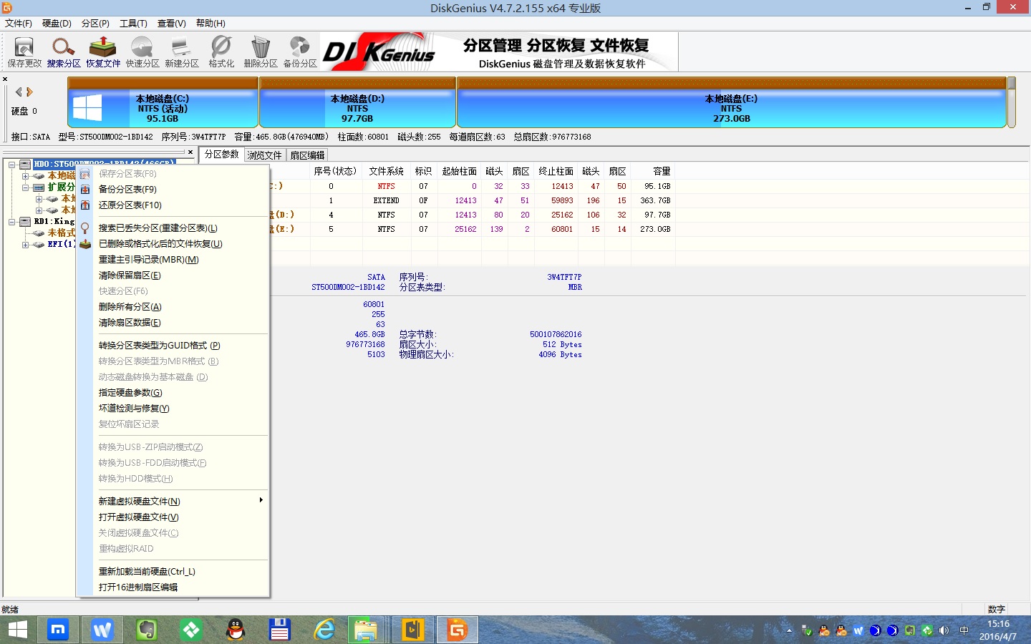Click the RD1 disk drive icon in tree

point(25,222)
